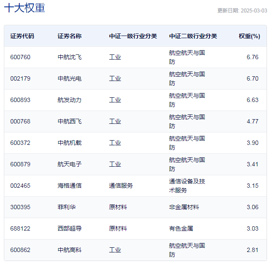Click the weight value 3.15
270x264 pixels.
click(252, 186)
